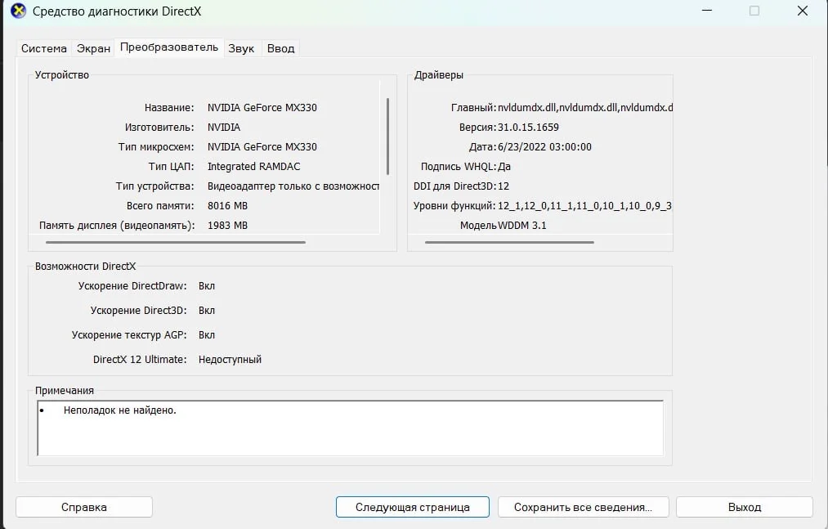Click Ускорение DirectDraw status Вкл
The image size is (828, 529).
pos(207,286)
